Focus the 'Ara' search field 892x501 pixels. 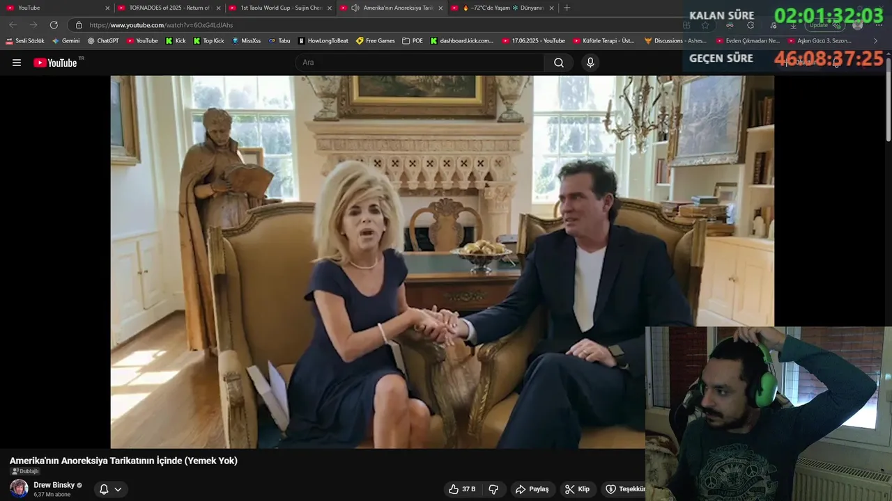pyautogui.click(x=420, y=63)
